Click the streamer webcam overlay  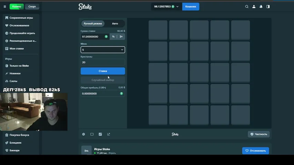pyautogui.click(x=34, y=112)
